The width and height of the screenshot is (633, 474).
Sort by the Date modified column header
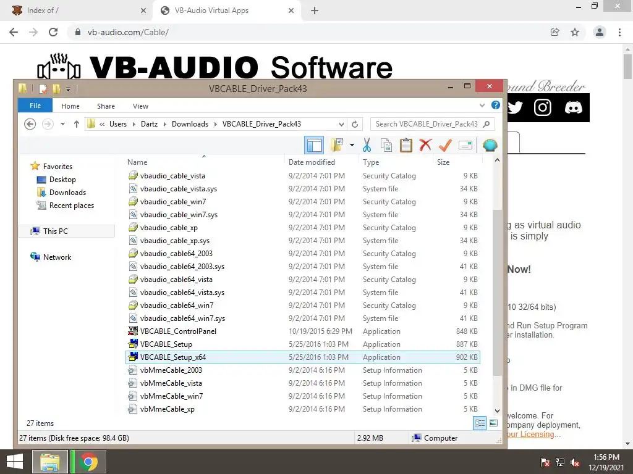pos(312,162)
